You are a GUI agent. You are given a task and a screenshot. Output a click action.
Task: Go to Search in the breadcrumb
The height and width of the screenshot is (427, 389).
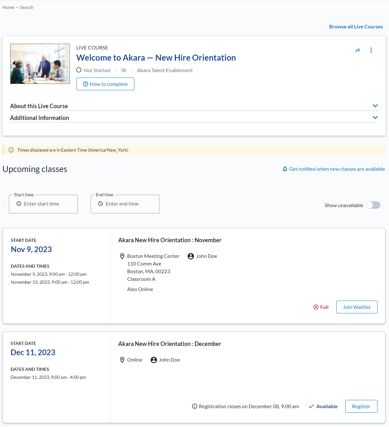tap(26, 7)
